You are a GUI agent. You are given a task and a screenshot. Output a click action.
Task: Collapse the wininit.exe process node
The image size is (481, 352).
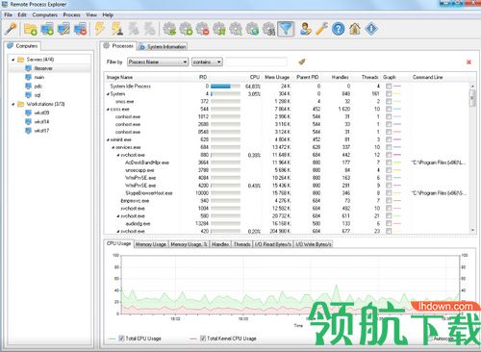point(108,139)
